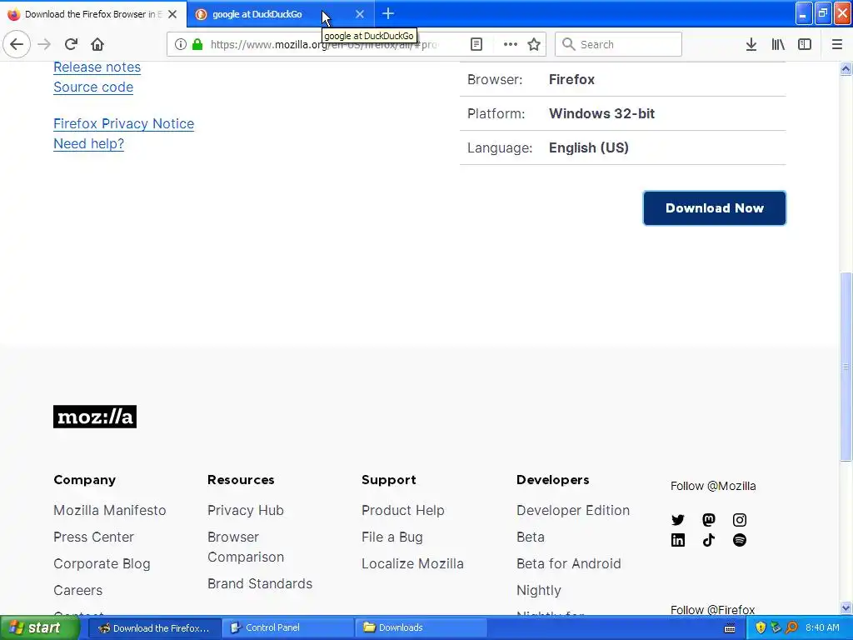Bookmark this page with the star
853x640 pixels.
[534, 44]
